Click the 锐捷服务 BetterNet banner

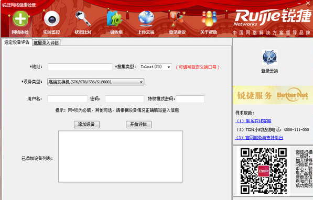point(273,95)
